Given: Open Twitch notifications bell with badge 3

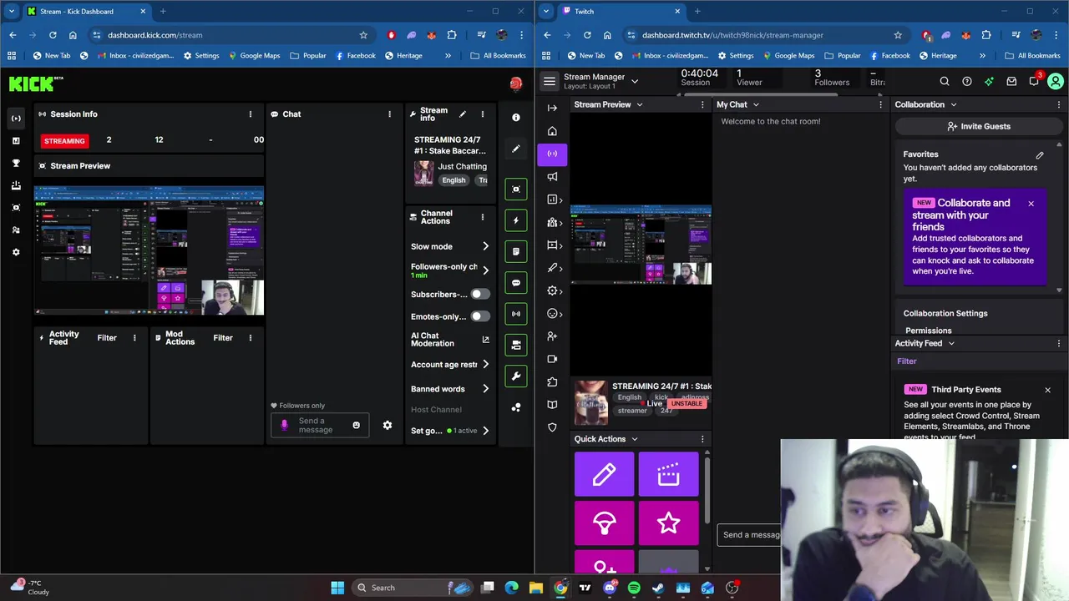Looking at the screenshot, I should [x=1034, y=81].
